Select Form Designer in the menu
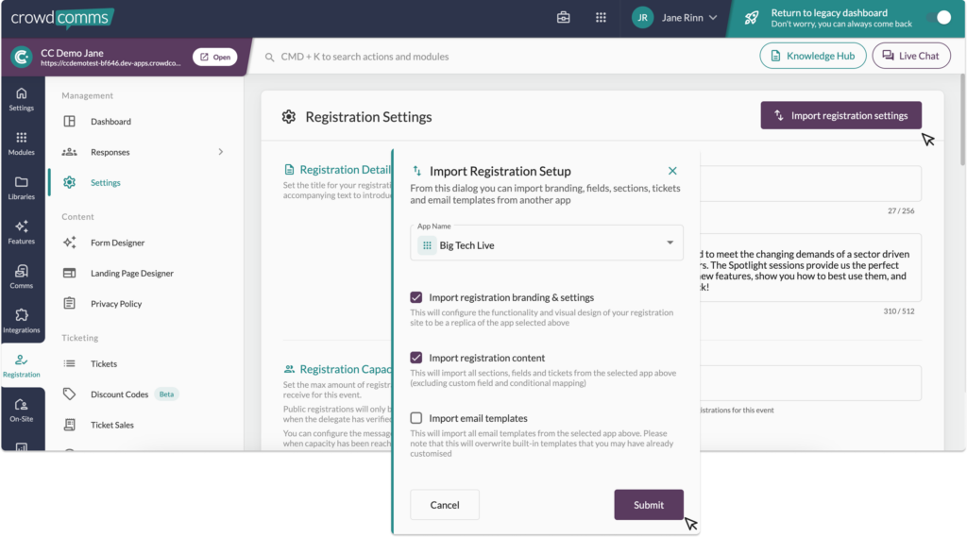 coord(117,243)
